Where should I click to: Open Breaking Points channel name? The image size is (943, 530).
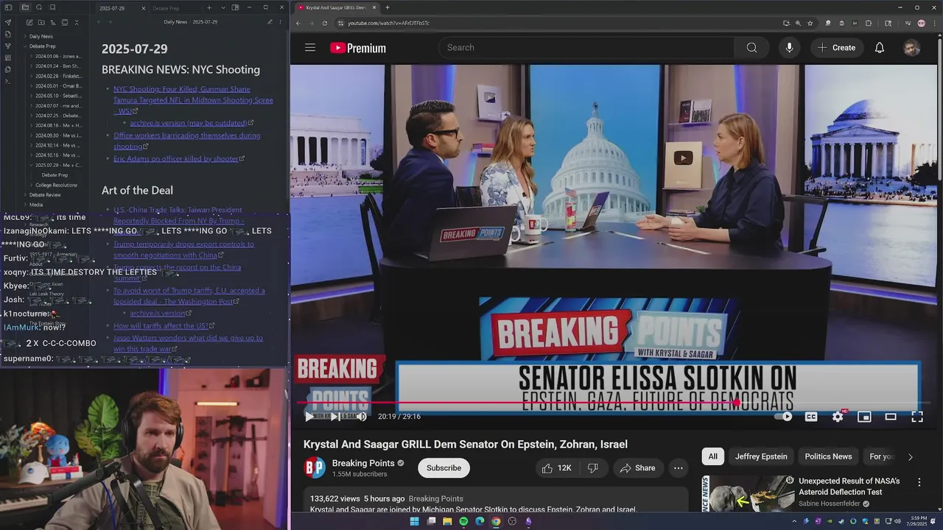[x=363, y=463]
